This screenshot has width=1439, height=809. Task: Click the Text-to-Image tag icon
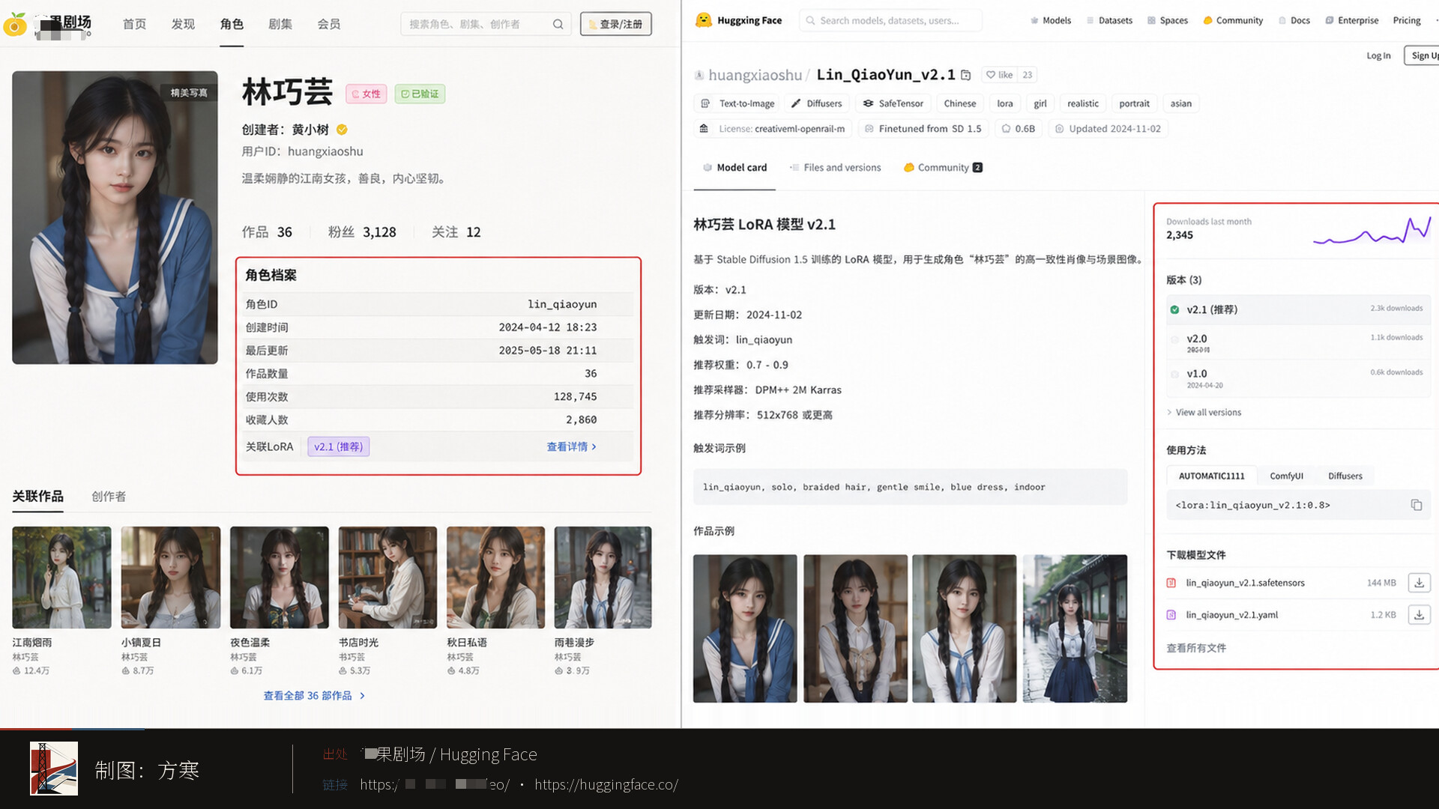tap(705, 103)
